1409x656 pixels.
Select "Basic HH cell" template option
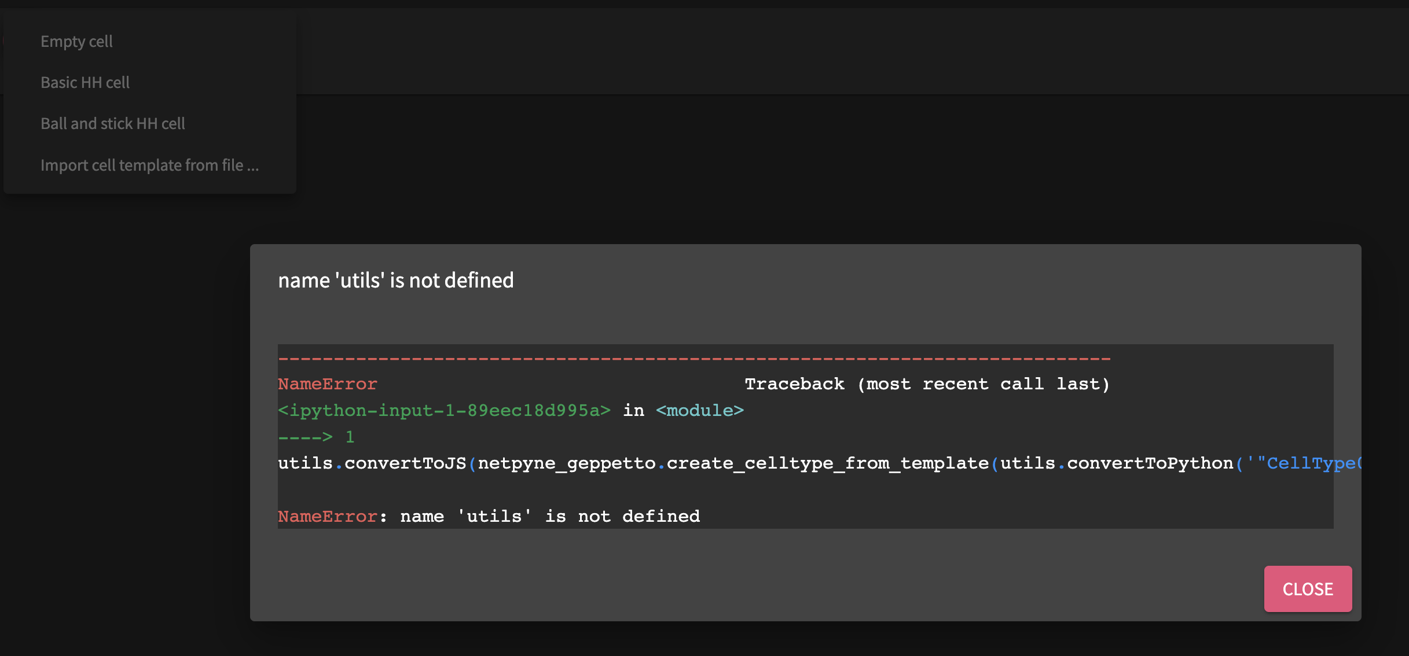click(86, 82)
